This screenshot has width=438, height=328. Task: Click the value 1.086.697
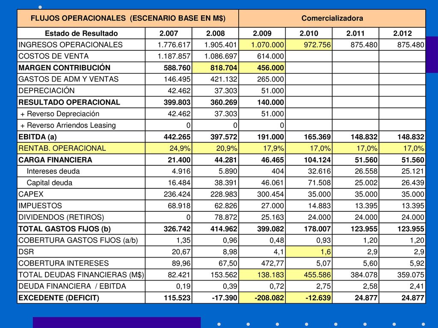(x=221, y=56)
